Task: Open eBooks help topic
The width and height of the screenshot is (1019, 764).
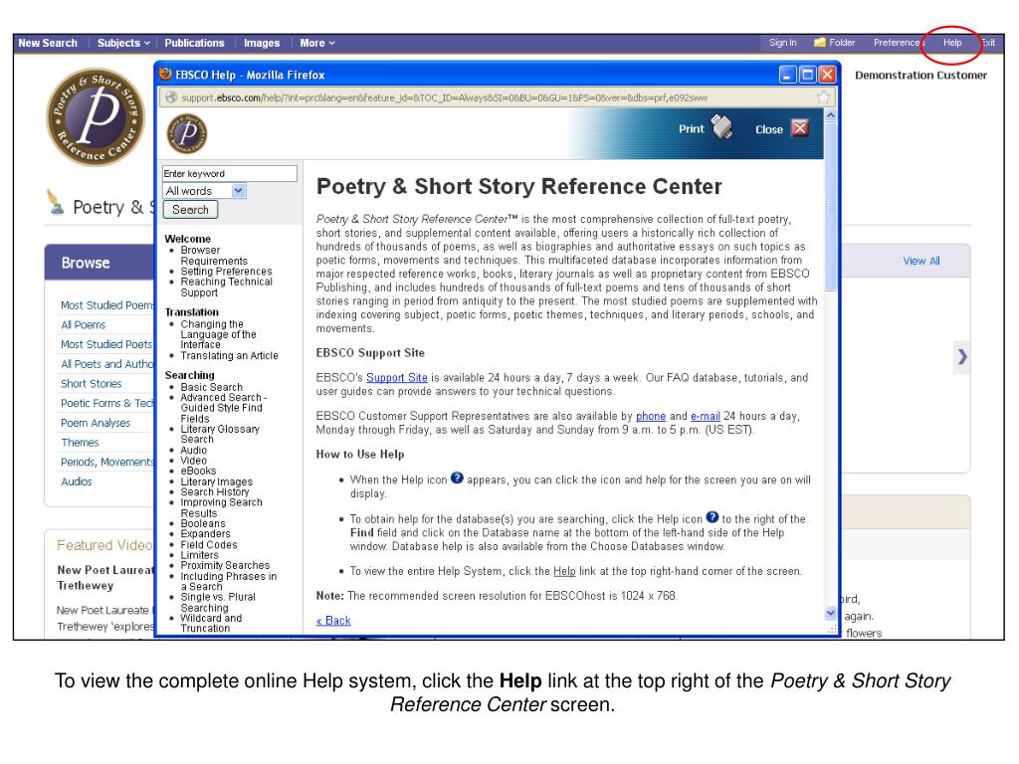Action: (x=198, y=471)
